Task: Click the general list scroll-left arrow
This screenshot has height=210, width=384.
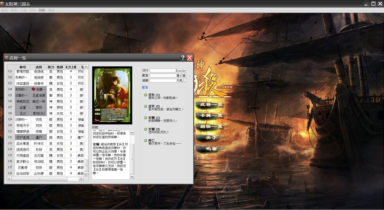Action: tap(9, 178)
